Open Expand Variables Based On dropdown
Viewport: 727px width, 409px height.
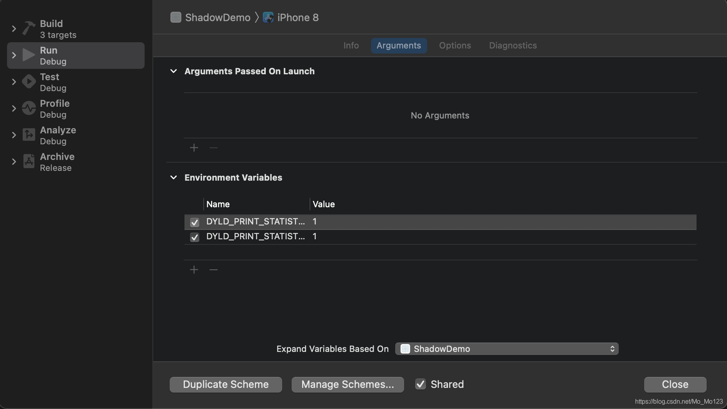click(x=507, y=349)
